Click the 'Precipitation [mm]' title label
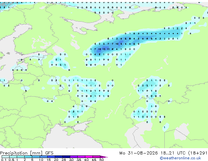The width and height of the screenshot is (208, 161). click(x=21, y=153)
